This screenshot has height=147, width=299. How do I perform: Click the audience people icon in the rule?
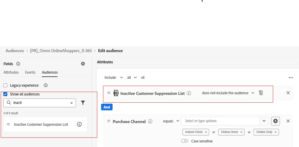[116, 93]
